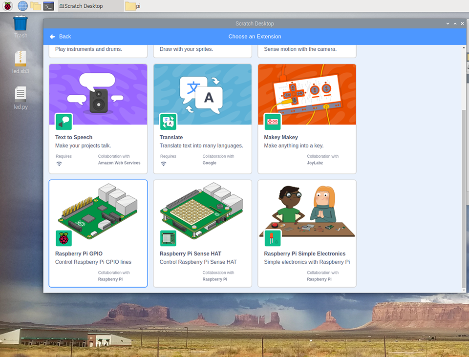Minimize the Scratch Desktop window
This screenshot has width=469, height=357.
click(448, 23)
